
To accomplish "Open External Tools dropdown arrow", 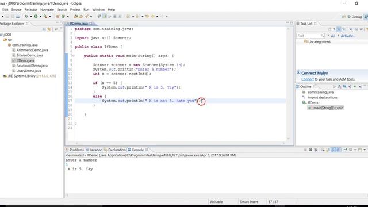I will pos(50,16).
